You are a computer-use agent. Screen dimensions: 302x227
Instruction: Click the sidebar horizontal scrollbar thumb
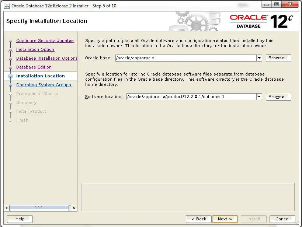coord(39,207)
